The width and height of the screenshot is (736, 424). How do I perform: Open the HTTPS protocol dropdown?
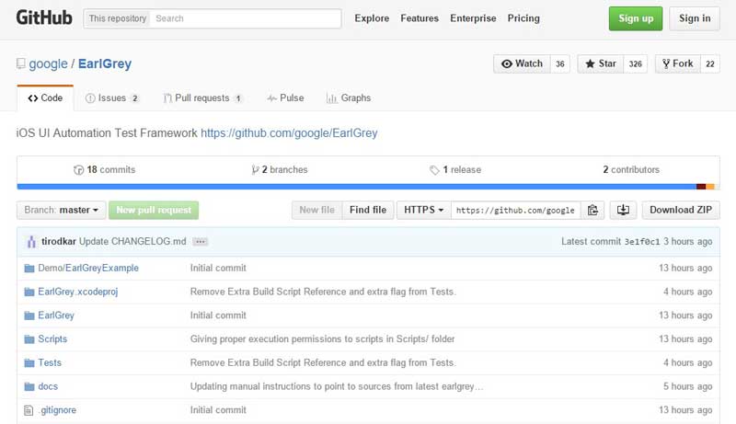424,210
